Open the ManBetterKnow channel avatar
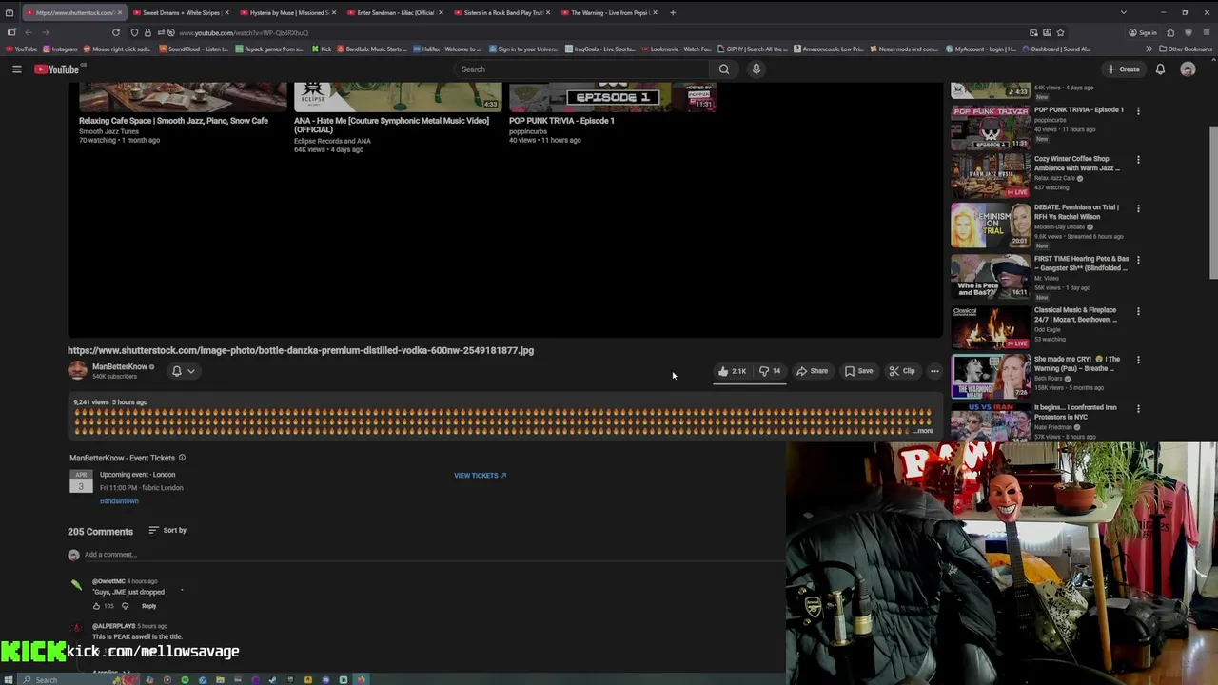Viewport: 1218px width, 685px height. [x=77, y=371]
